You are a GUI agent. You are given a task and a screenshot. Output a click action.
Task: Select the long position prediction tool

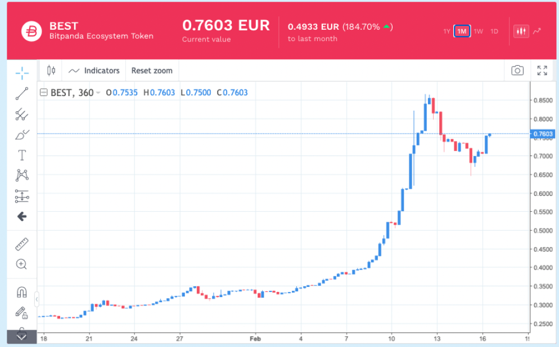pyautogui.click(x=22, y=196)
